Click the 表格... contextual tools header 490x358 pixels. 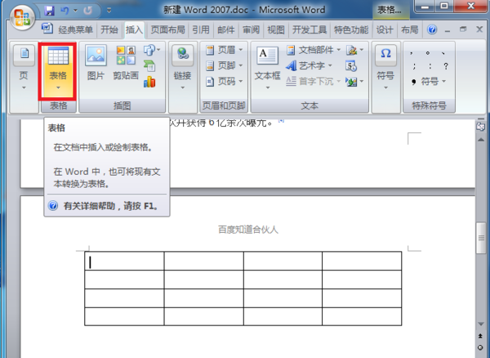[390, 11]
